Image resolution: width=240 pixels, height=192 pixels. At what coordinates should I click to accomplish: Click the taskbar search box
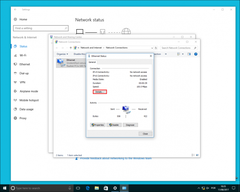[41, 188]
